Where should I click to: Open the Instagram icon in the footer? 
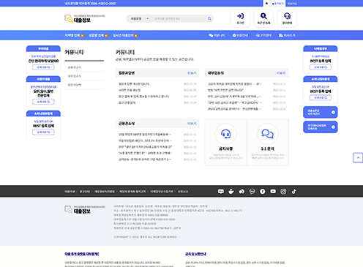(x=283, y=192)
